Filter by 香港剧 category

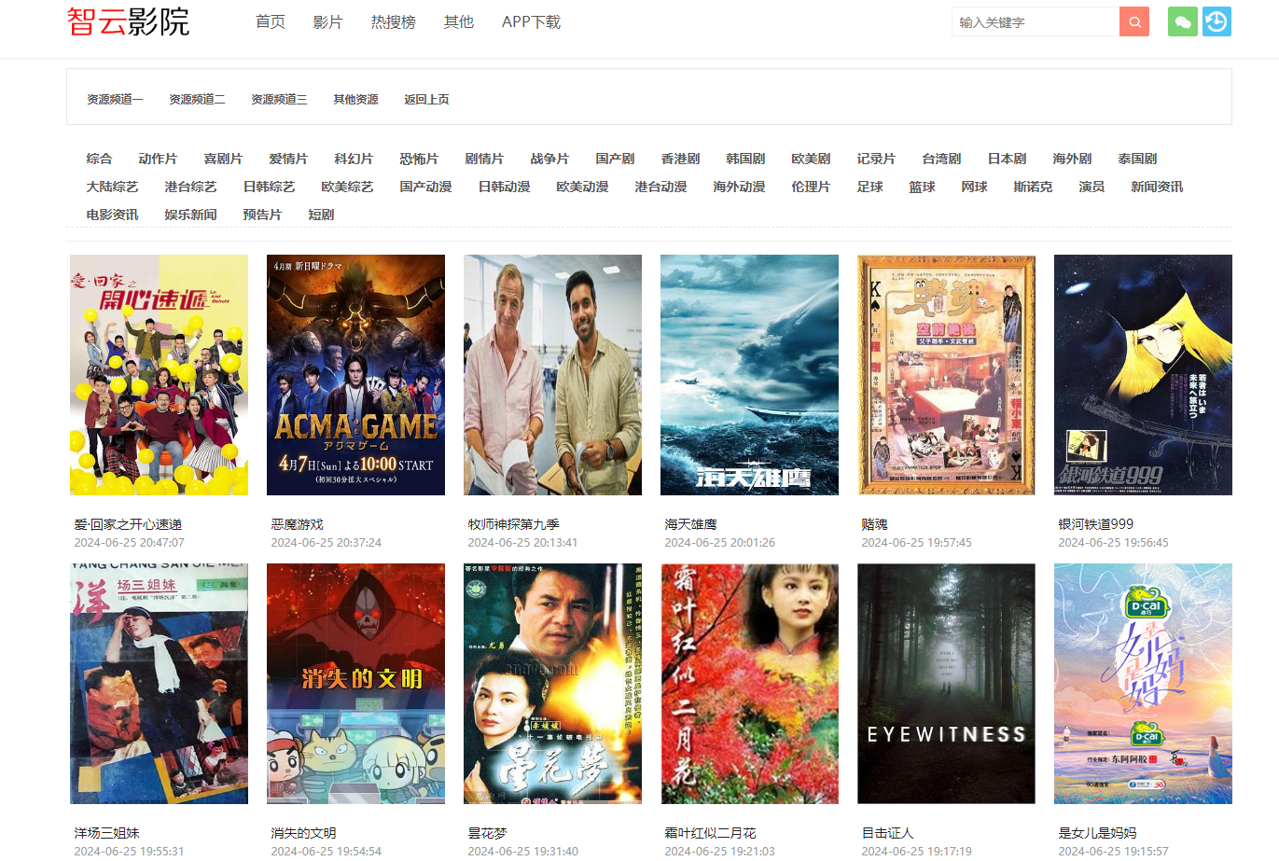pyautogui.click(x=680, y=159)
